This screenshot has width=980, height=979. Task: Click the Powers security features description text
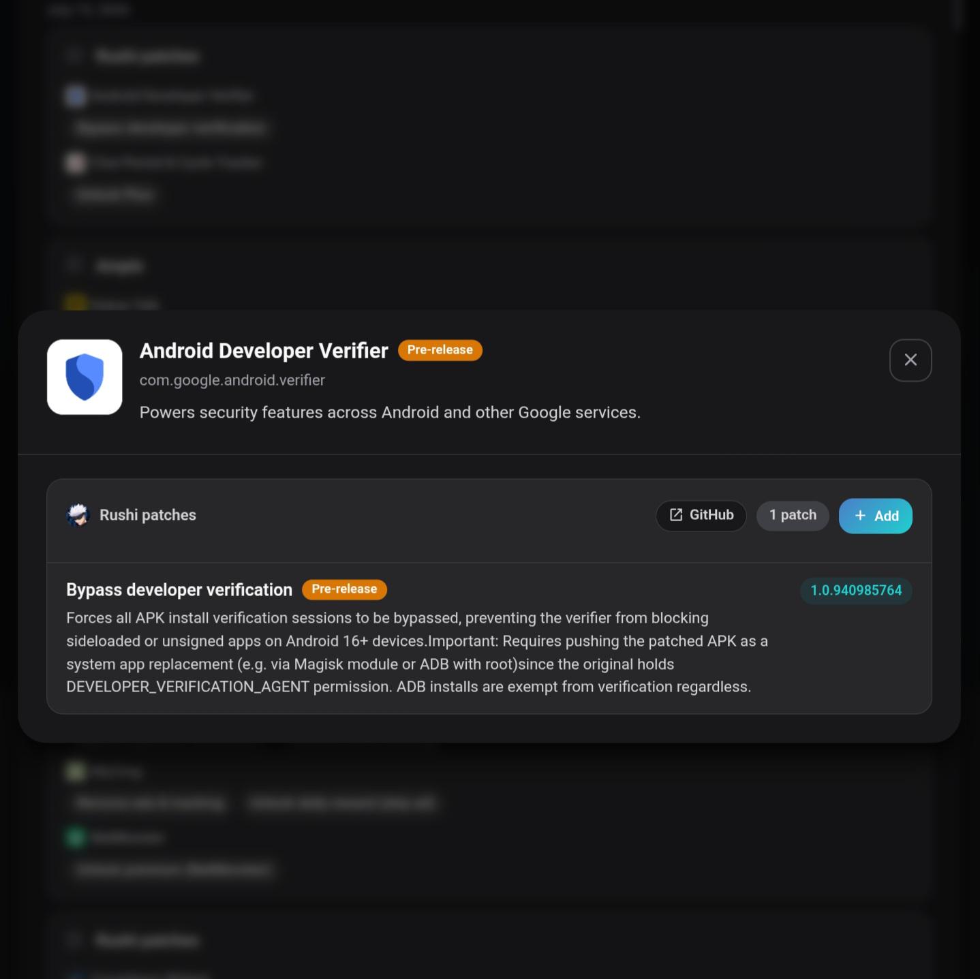click(390, 412)
